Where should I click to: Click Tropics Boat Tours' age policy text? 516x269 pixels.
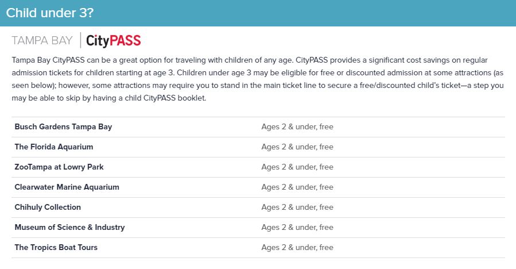297,248
